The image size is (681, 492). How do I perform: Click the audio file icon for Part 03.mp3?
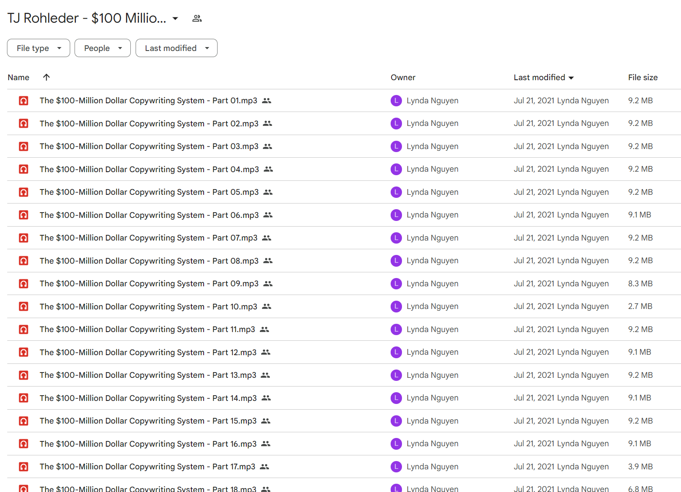(24, 146)
